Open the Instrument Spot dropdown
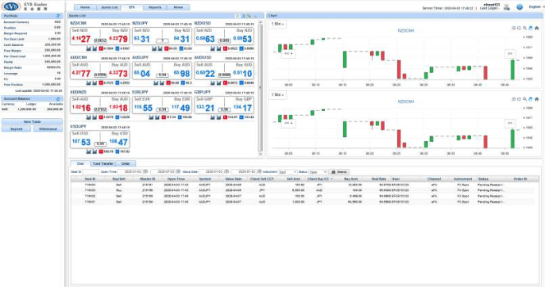 click(288, 172)
